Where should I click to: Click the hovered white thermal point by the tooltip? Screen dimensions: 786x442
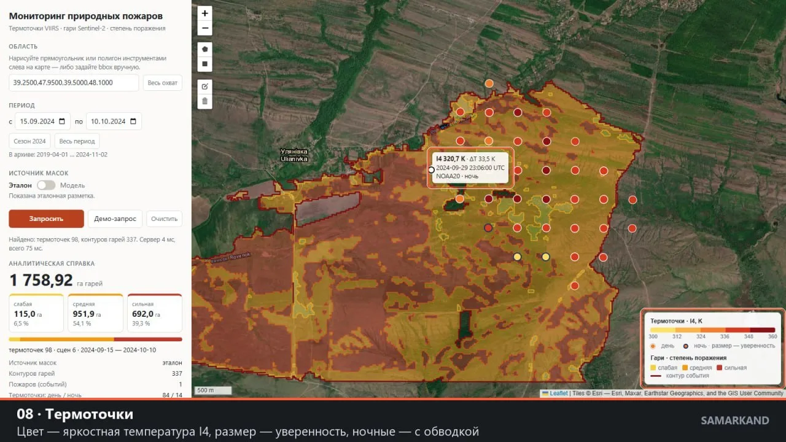pos(432,170)
